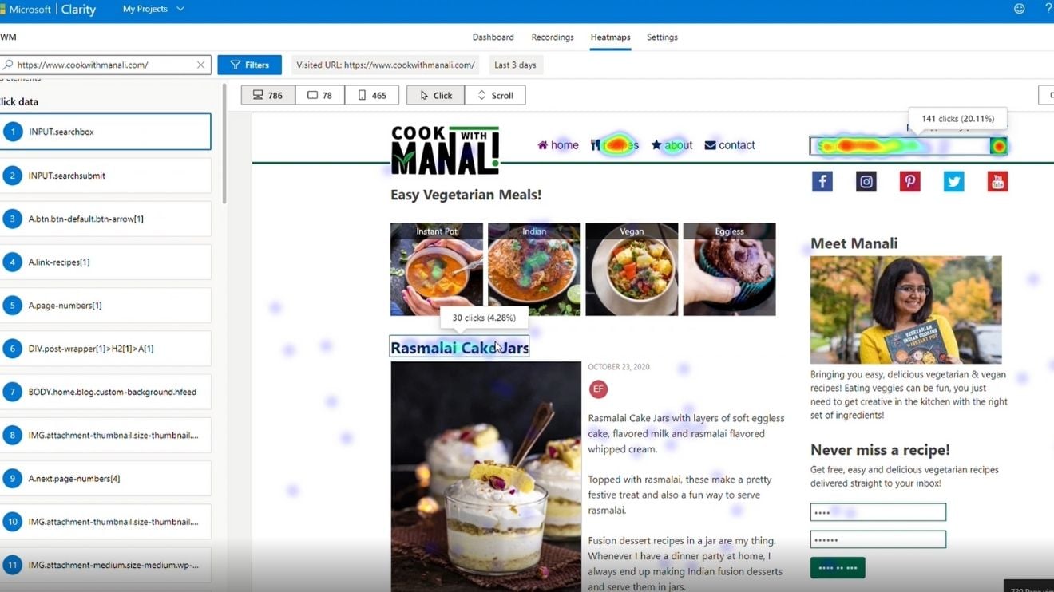Image resolution: width=1054 pixels, height=592 pixels.
Task: Click the Meet Manali portrait photo
Action: (905, 310)
